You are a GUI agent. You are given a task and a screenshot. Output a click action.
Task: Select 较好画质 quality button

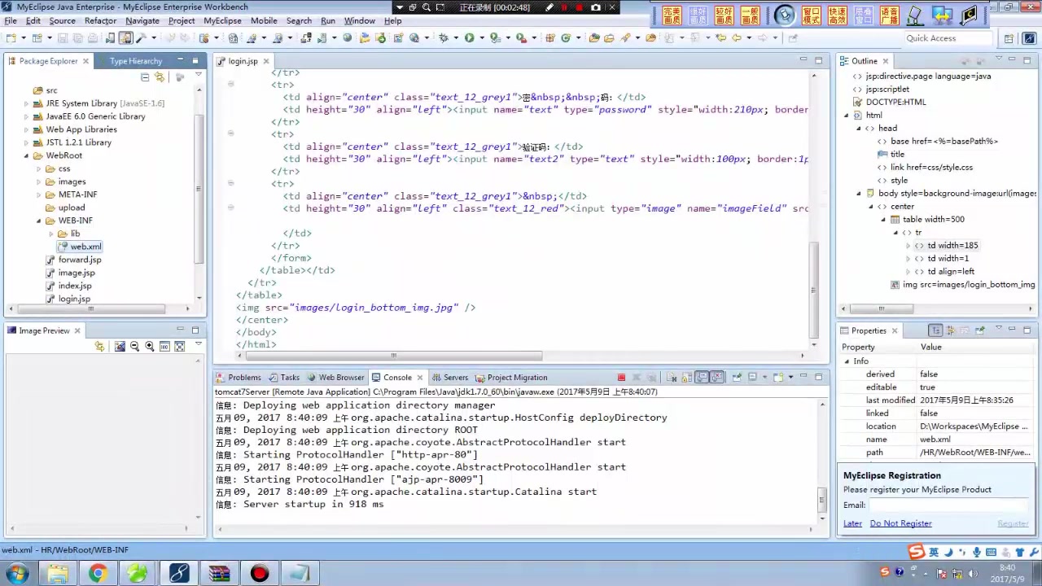724,15
